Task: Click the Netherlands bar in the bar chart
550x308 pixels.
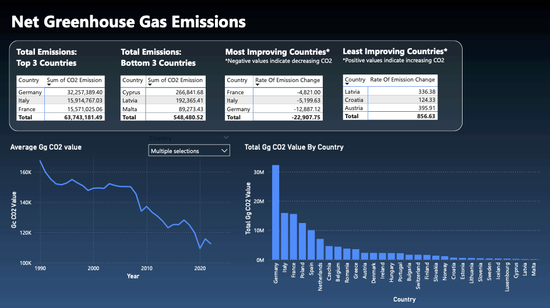Action: [320, 249]
